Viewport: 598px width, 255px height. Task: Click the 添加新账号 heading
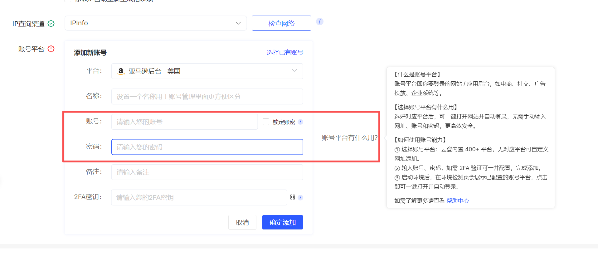90,53
